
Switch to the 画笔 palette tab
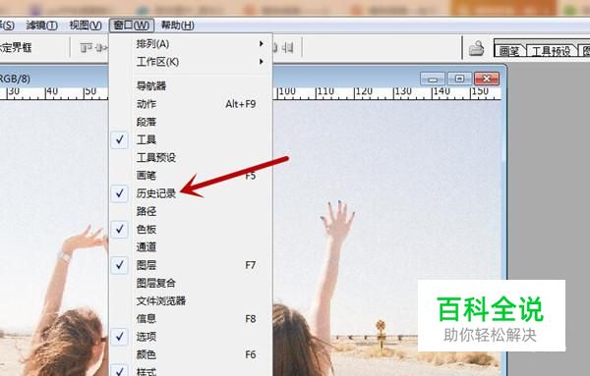point(509,51)
